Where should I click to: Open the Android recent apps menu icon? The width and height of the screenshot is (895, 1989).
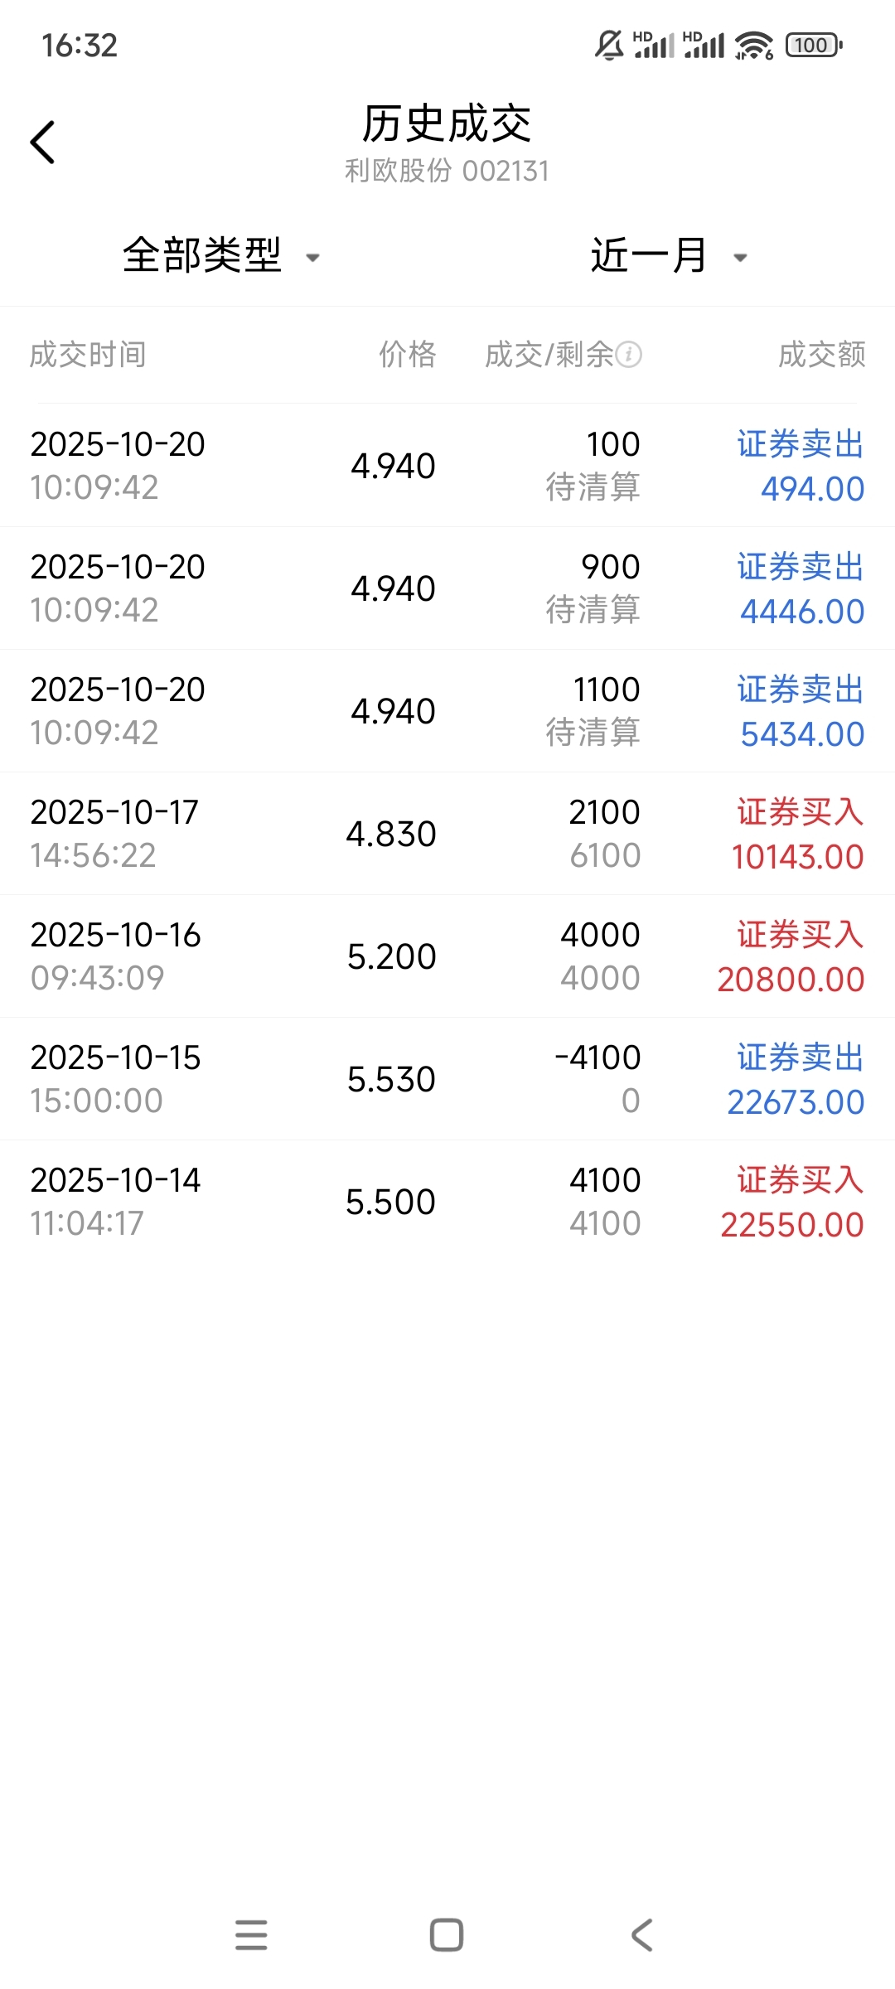point(251,1935)
